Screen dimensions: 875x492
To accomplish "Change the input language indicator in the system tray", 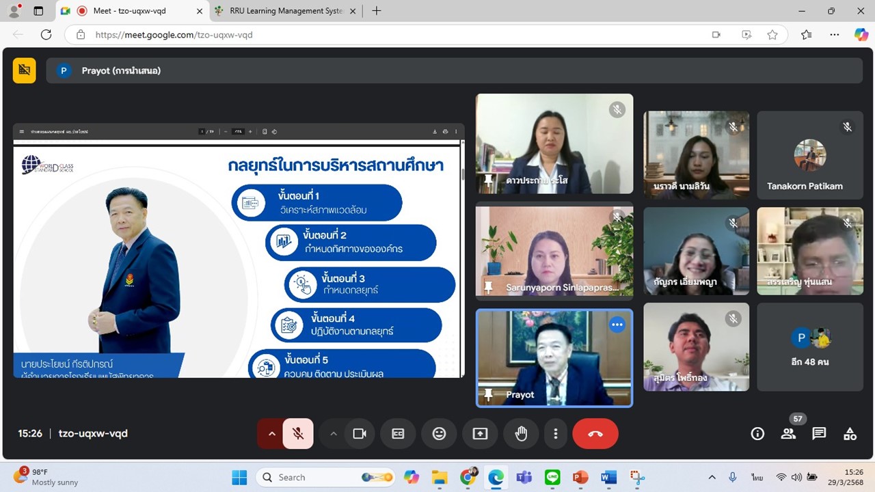I will pos(757,477).
